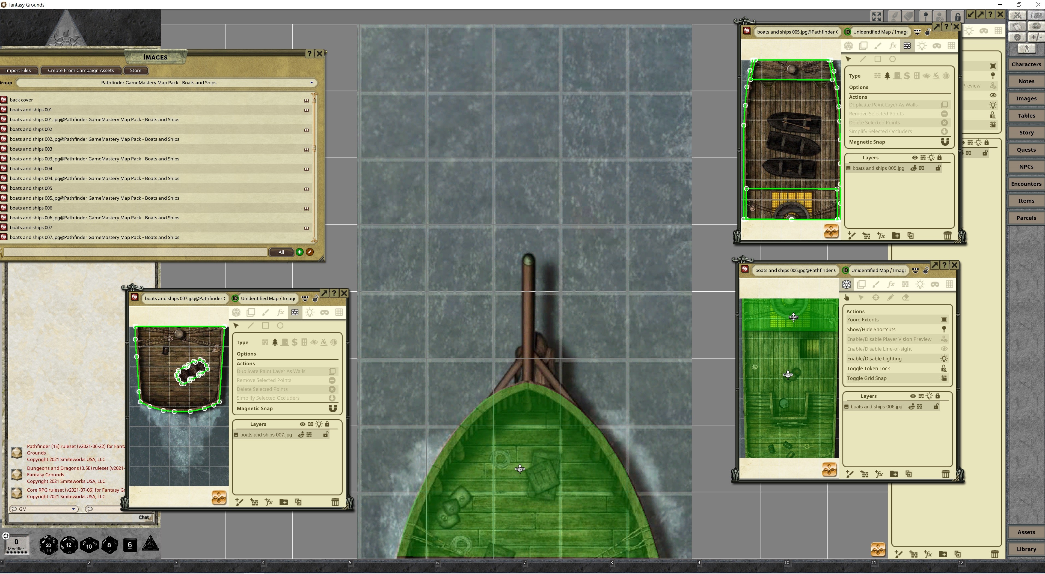Screen dimensions: 1045x574
Task: Click the Magnetic Snap magnet icon
Action: 945,142
